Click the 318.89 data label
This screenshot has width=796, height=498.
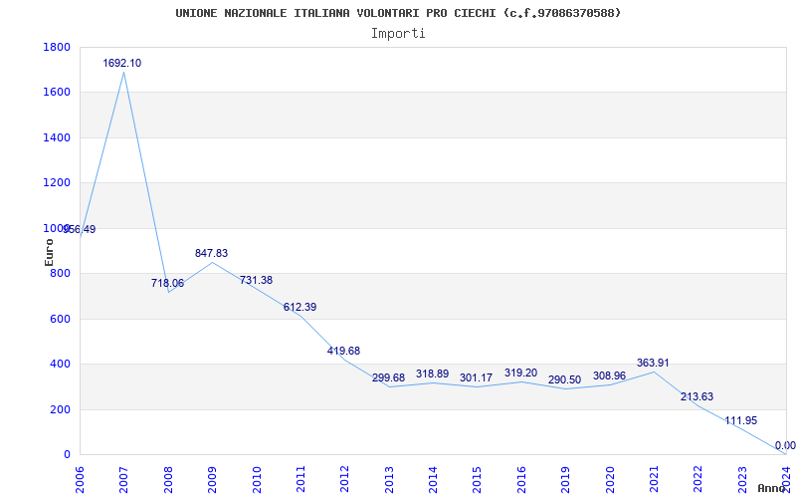[x=433, y=374]
